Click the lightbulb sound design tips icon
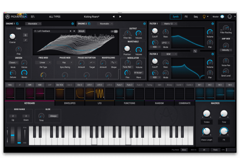Viewport: 240px width, 168px height. 204,17
